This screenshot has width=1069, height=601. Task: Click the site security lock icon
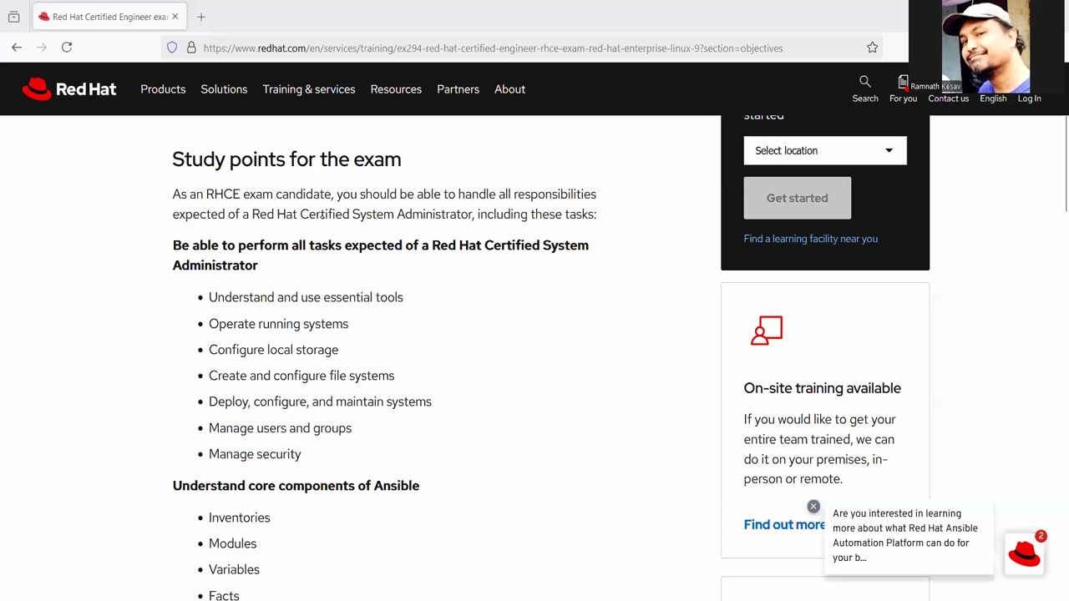tap(191, 48)
